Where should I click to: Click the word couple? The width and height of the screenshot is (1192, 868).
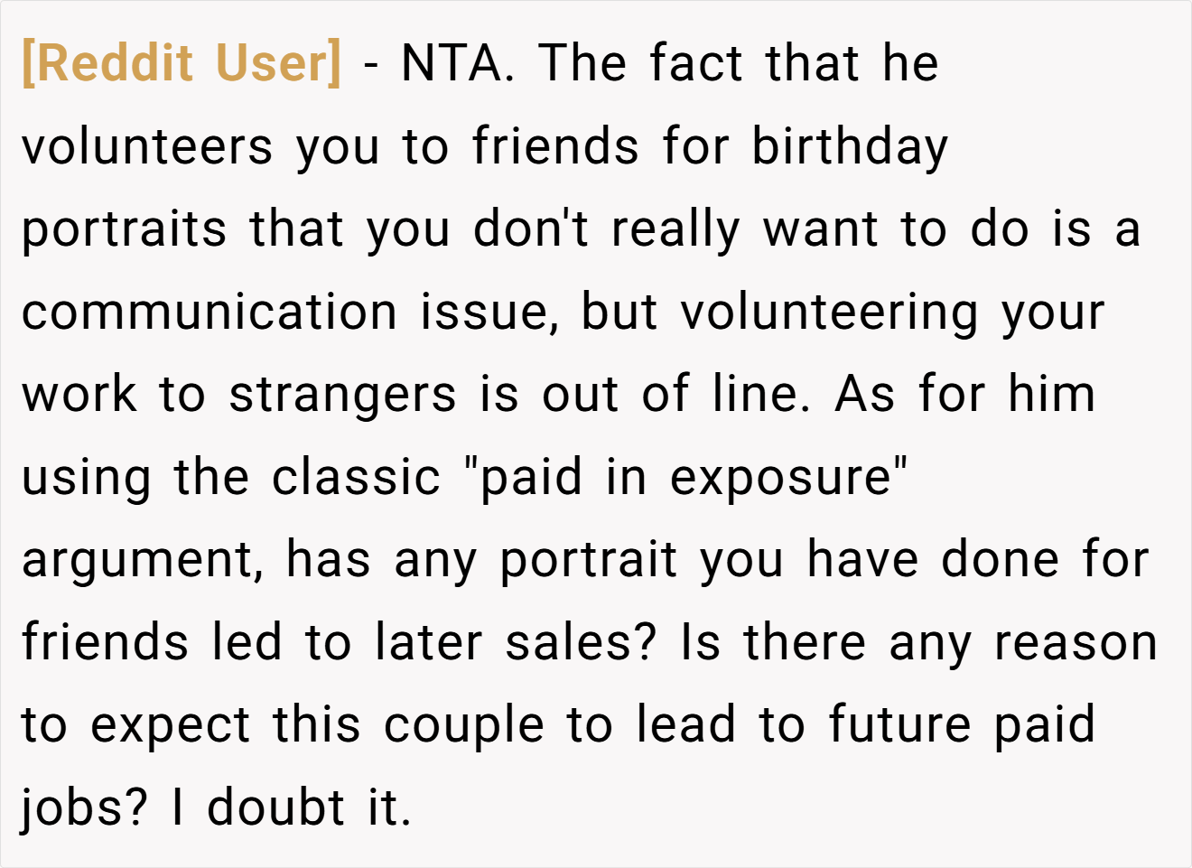pyautogui.click(x=464, y=727)
